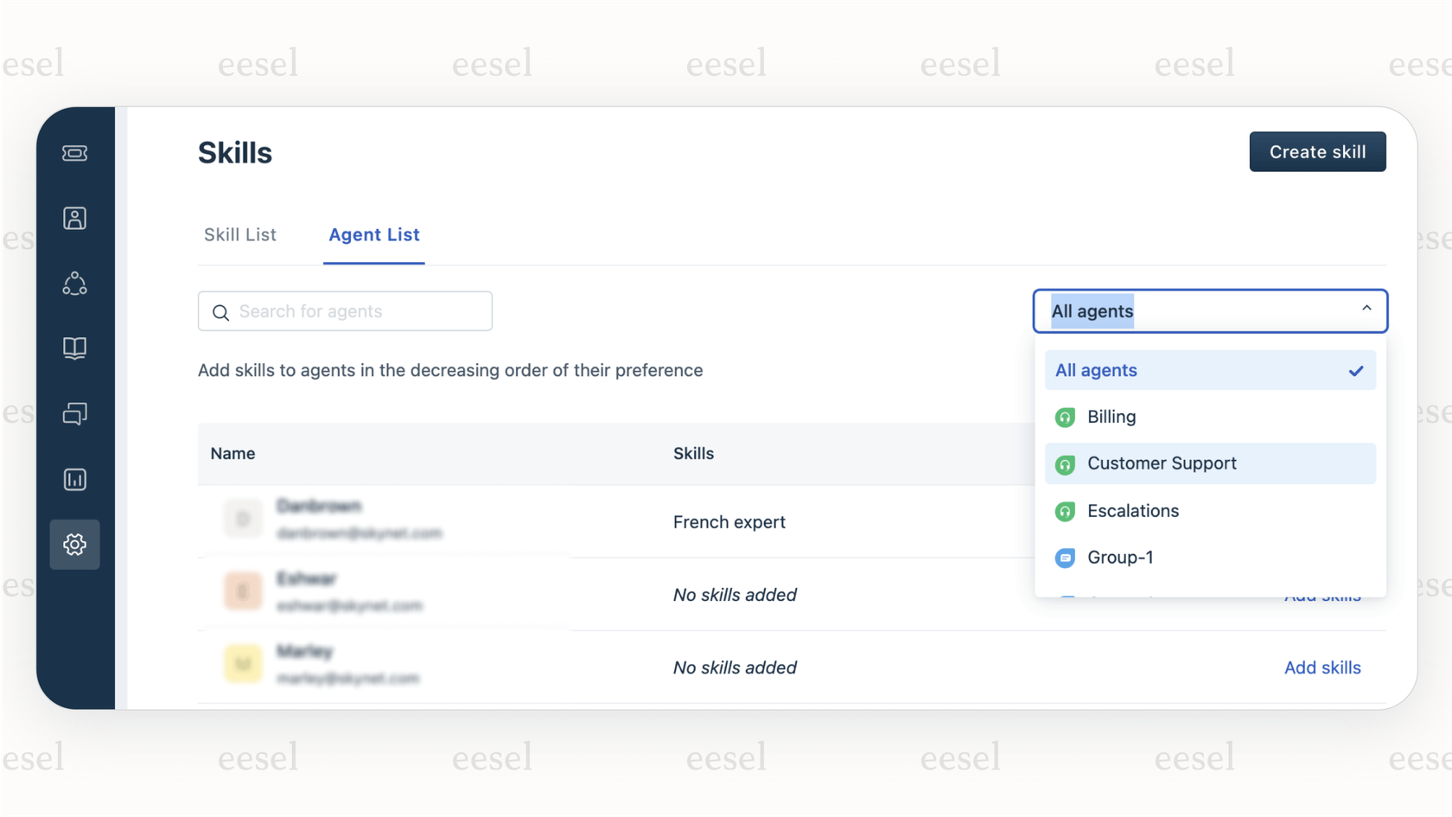Choose the All agents option
Image resolution: width=1452 pixels, height=817 pixels.
coord(1095,370)
